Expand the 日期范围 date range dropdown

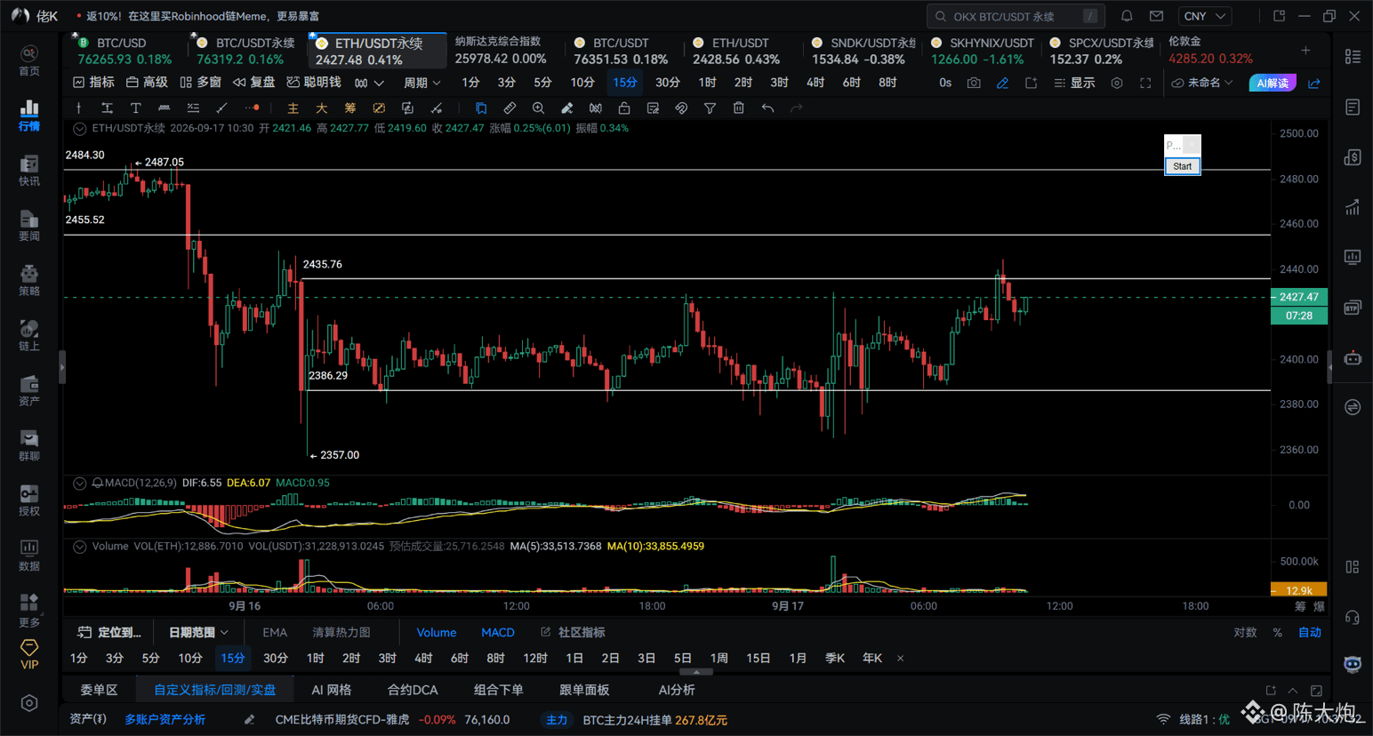click(198, 633)
